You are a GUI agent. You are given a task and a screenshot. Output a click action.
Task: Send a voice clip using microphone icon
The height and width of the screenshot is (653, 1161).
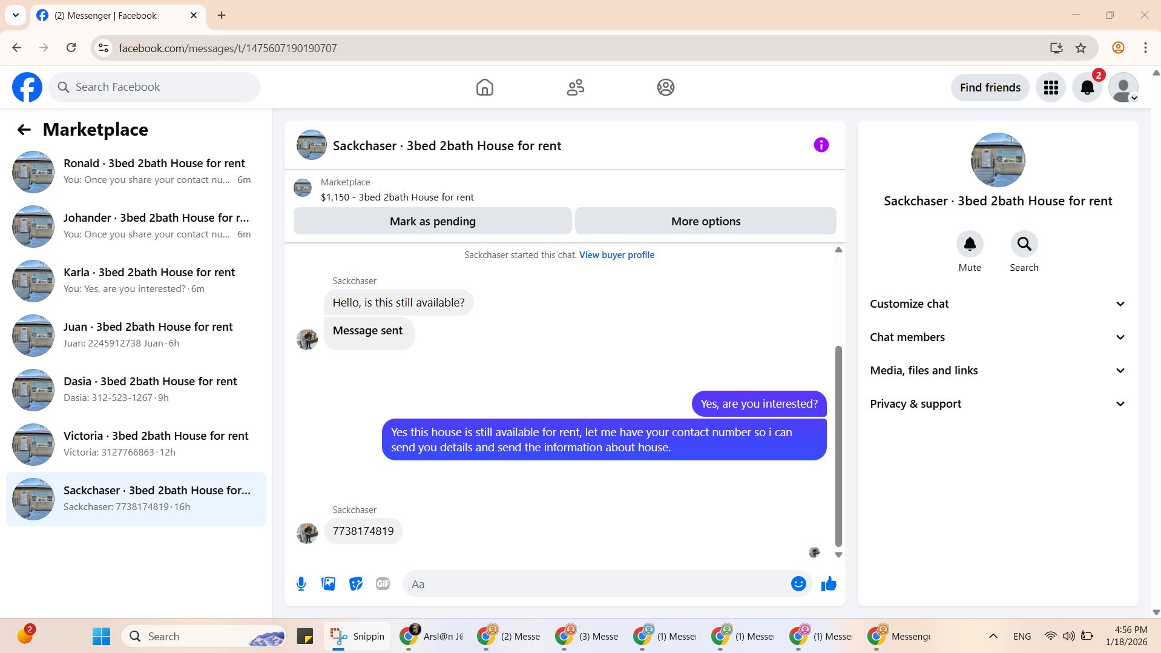pos(301,584)
